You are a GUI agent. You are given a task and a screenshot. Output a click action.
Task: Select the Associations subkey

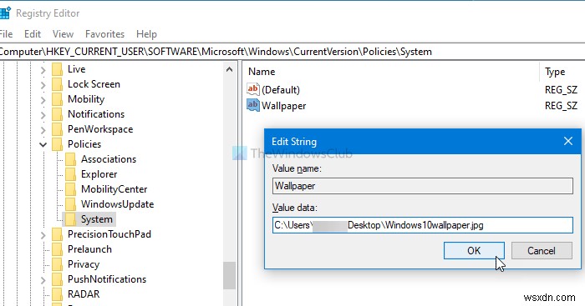[109, 159]
